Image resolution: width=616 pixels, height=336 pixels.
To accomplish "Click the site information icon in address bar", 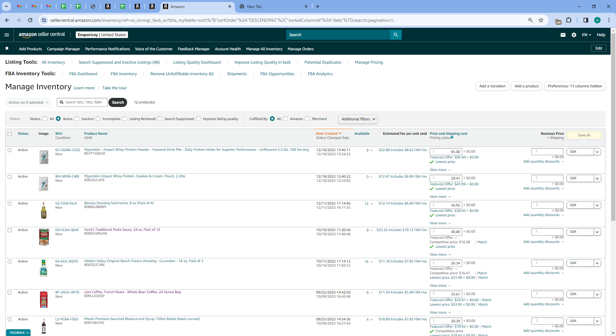I will coord(44,20).
